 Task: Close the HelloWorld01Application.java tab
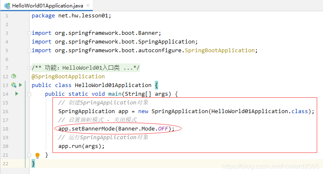[x=88, y=5]
